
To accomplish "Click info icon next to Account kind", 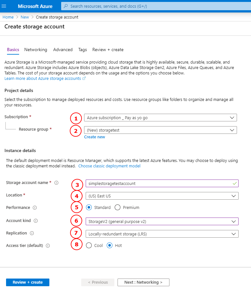I will 36,221.
